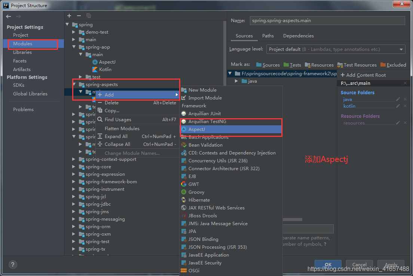Mark folder as Resources
Screen dimensions: 413x276
(319, 65)
